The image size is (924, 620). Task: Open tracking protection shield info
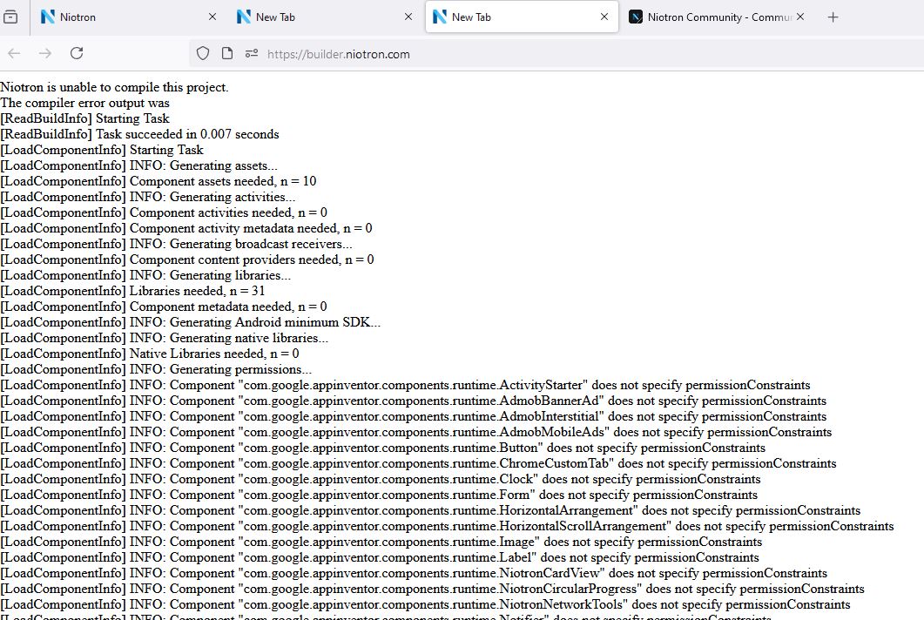(x=203, y=54)
